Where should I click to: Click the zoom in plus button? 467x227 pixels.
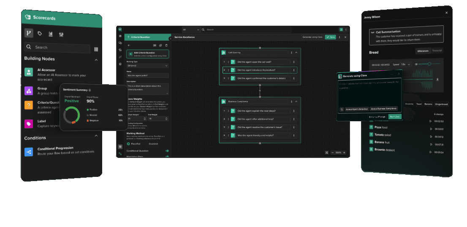tap(344, 153)
